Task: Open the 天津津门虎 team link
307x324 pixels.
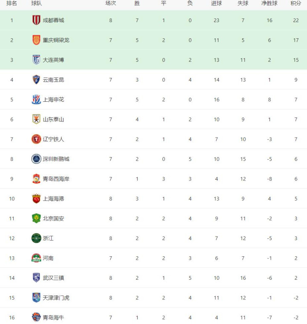Action: coord(56,298)
